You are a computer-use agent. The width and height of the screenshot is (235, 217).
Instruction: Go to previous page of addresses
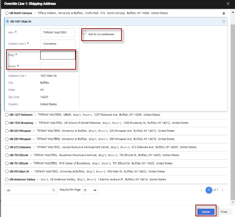[201, 190]
